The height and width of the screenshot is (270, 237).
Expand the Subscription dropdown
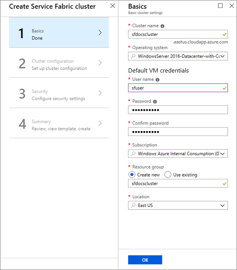178,154
